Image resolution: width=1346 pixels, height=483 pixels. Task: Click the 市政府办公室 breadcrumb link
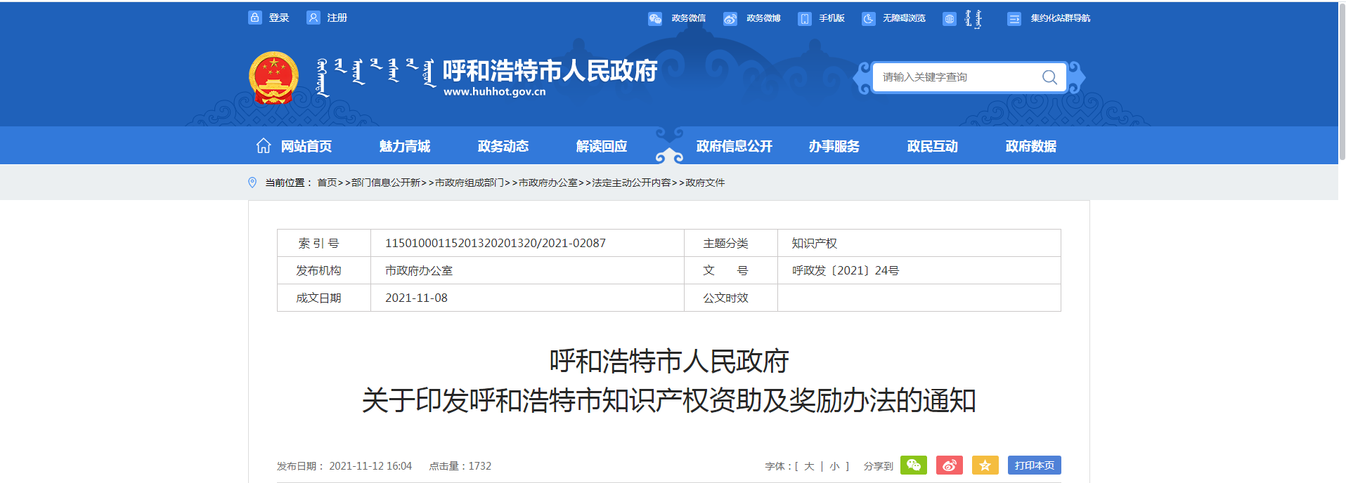548,183
